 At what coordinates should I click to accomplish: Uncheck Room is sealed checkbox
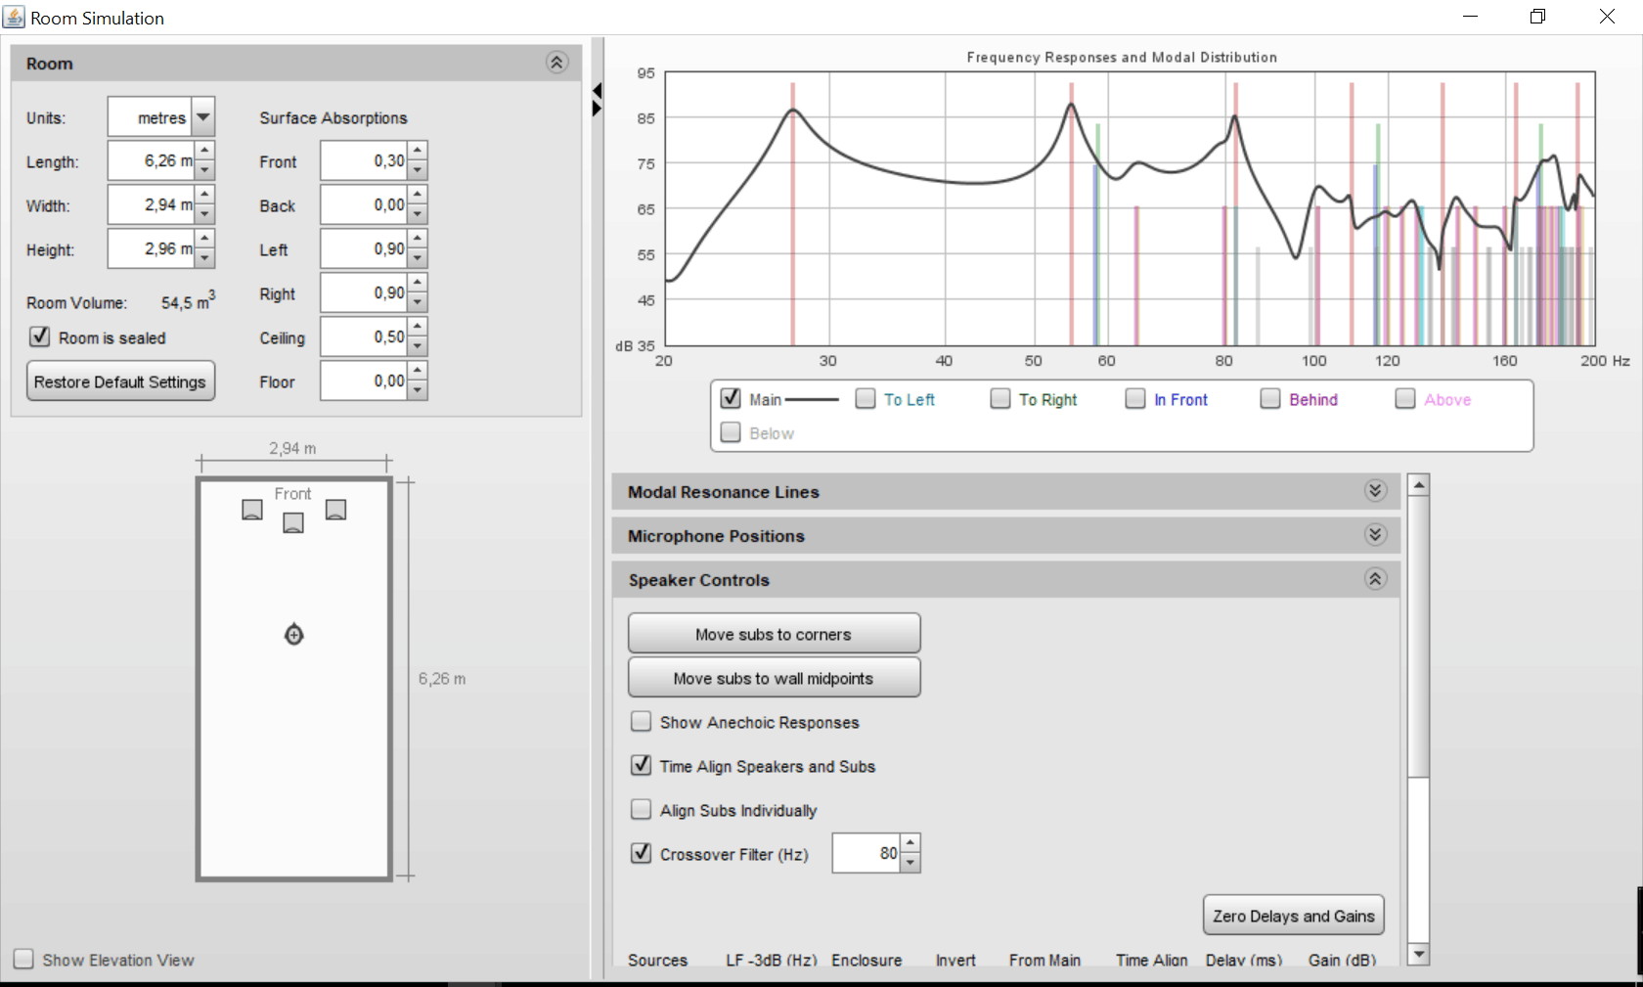(x=40, y=337)
